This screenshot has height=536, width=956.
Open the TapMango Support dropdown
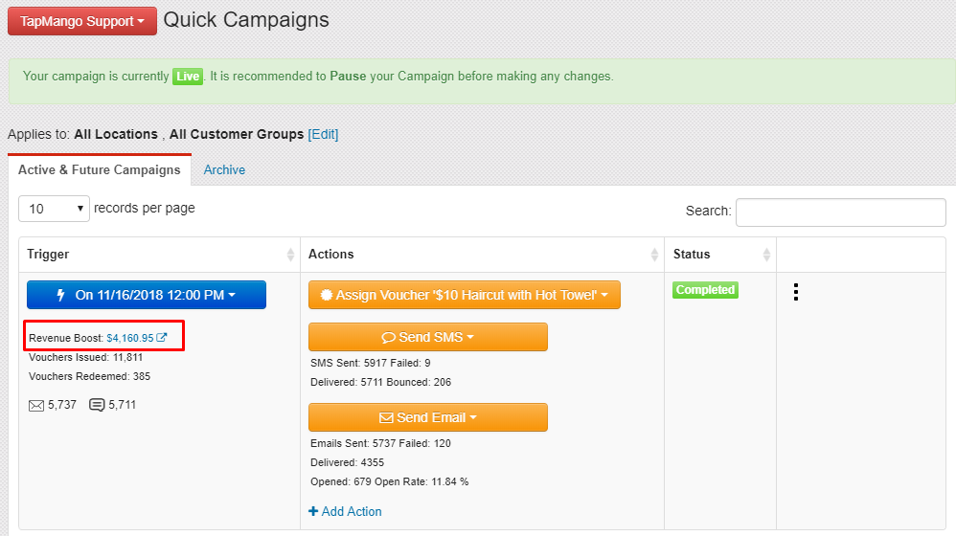click(82, 21)
